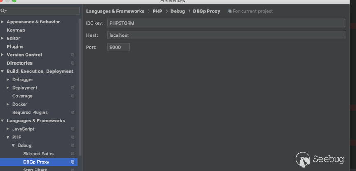Expand the JavaScript node
Image resolution: width=356 pixels, height=171 pixels.
[x=8, y=129]
